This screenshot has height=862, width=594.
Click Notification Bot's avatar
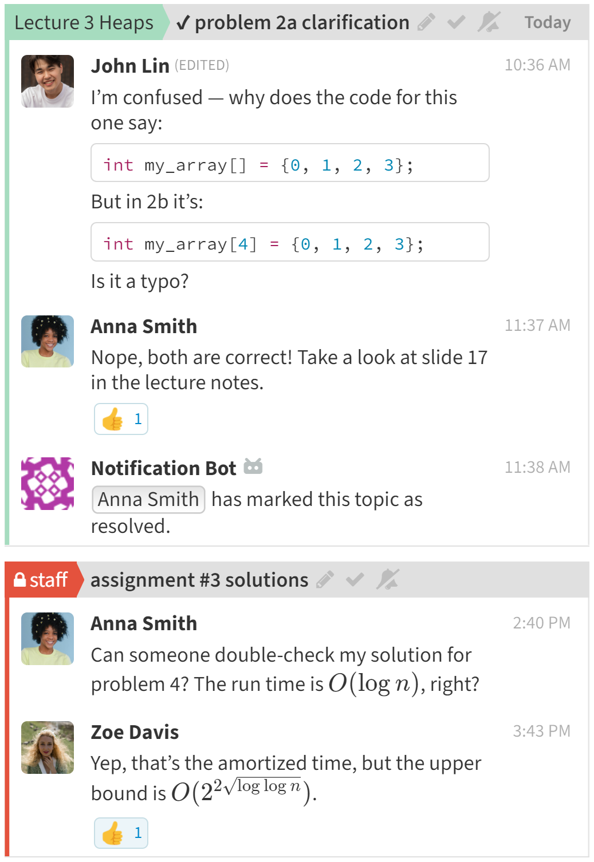click(48, 483)
